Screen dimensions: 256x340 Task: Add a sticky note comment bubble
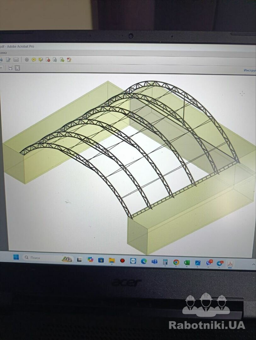point(34,59)
